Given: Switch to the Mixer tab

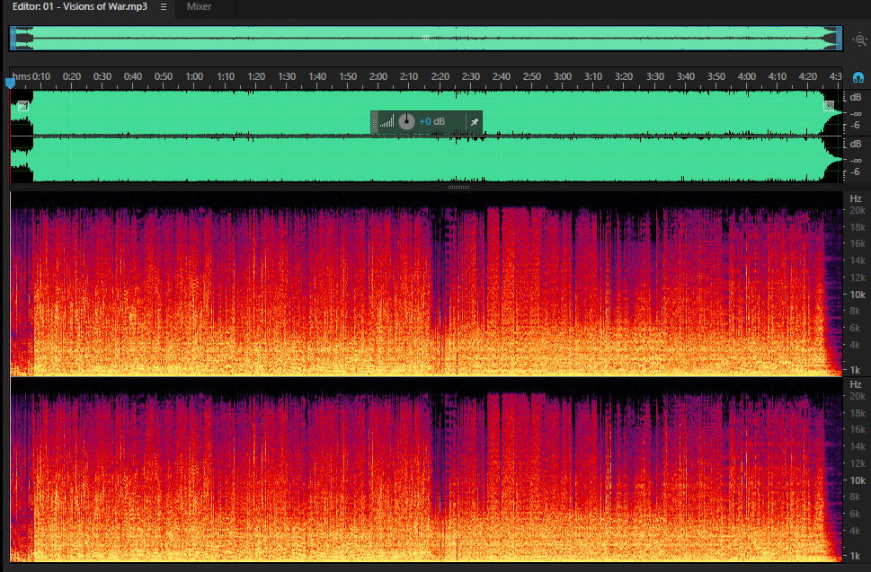Looking at the screenshot, I should (199, 6).
